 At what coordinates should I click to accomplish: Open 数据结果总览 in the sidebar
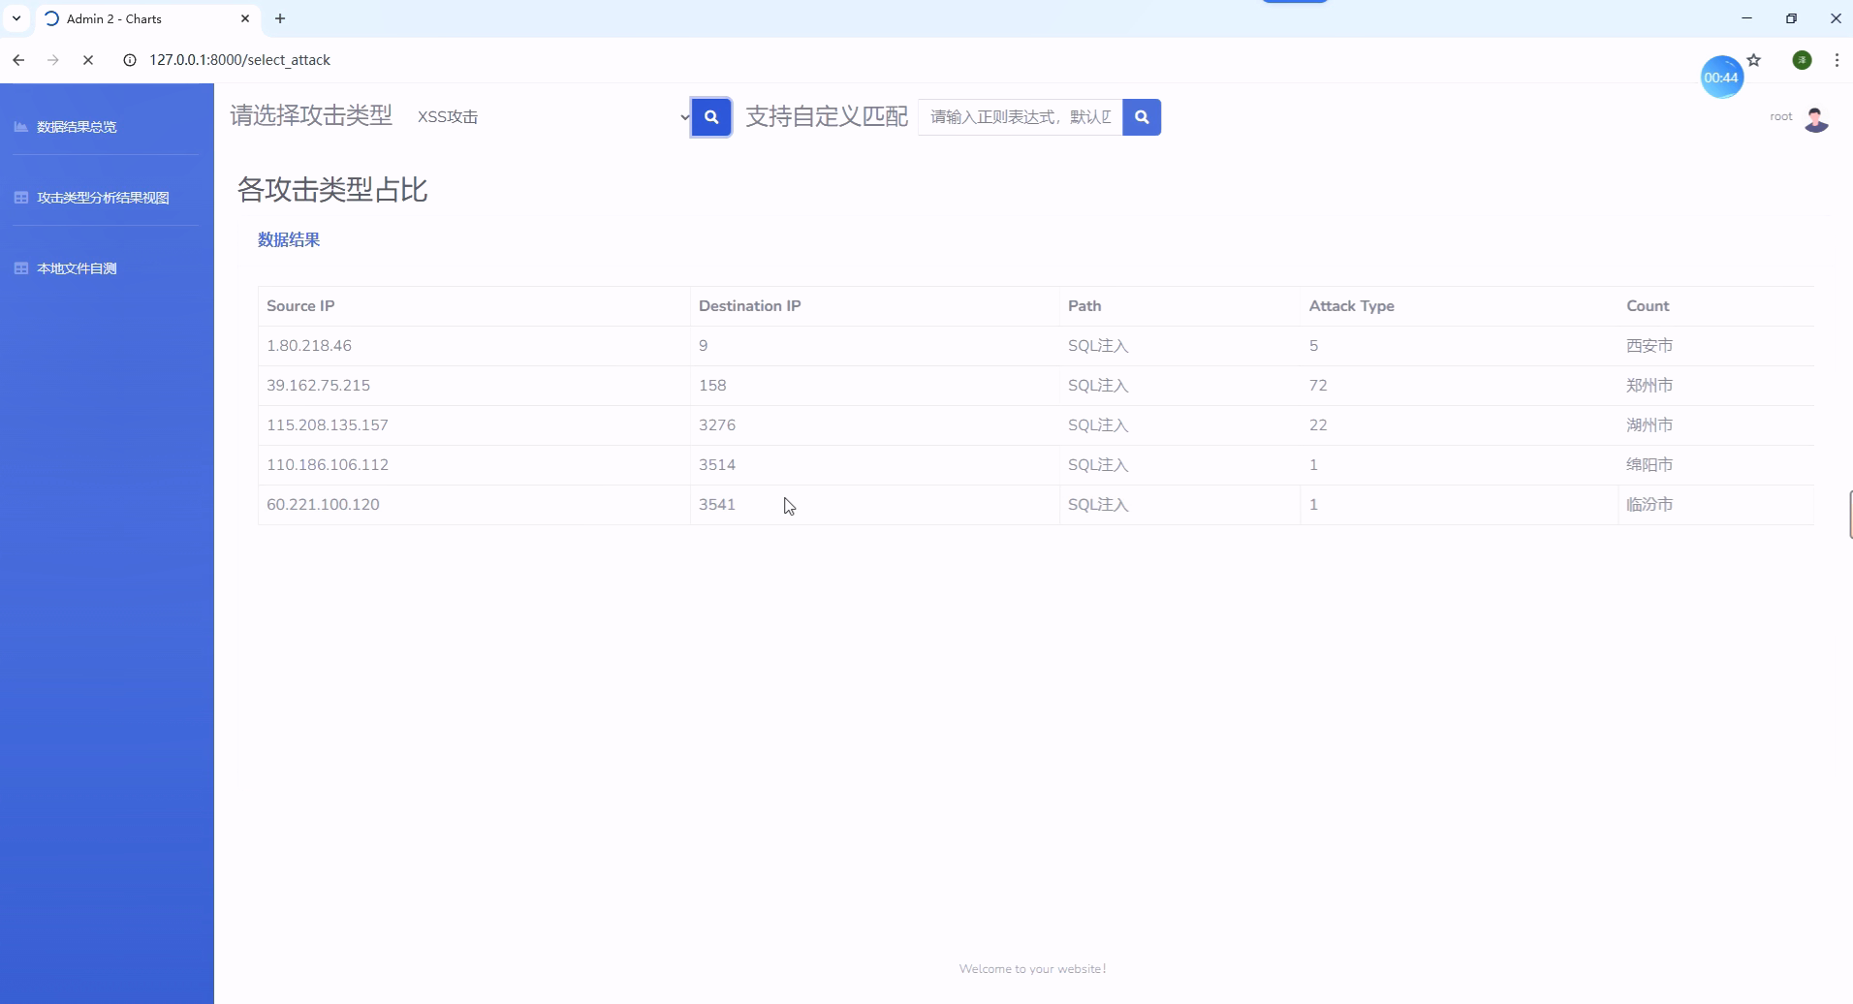click(x=77, y=127)
